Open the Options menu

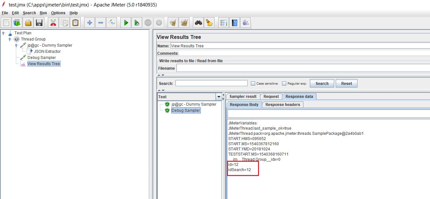58,13
